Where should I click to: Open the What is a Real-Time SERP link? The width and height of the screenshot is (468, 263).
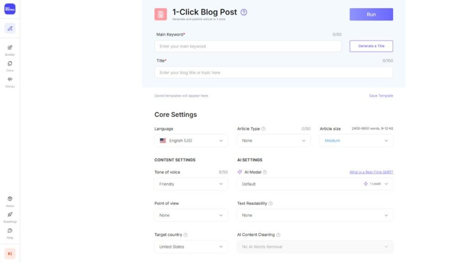(x=371, y=172)
